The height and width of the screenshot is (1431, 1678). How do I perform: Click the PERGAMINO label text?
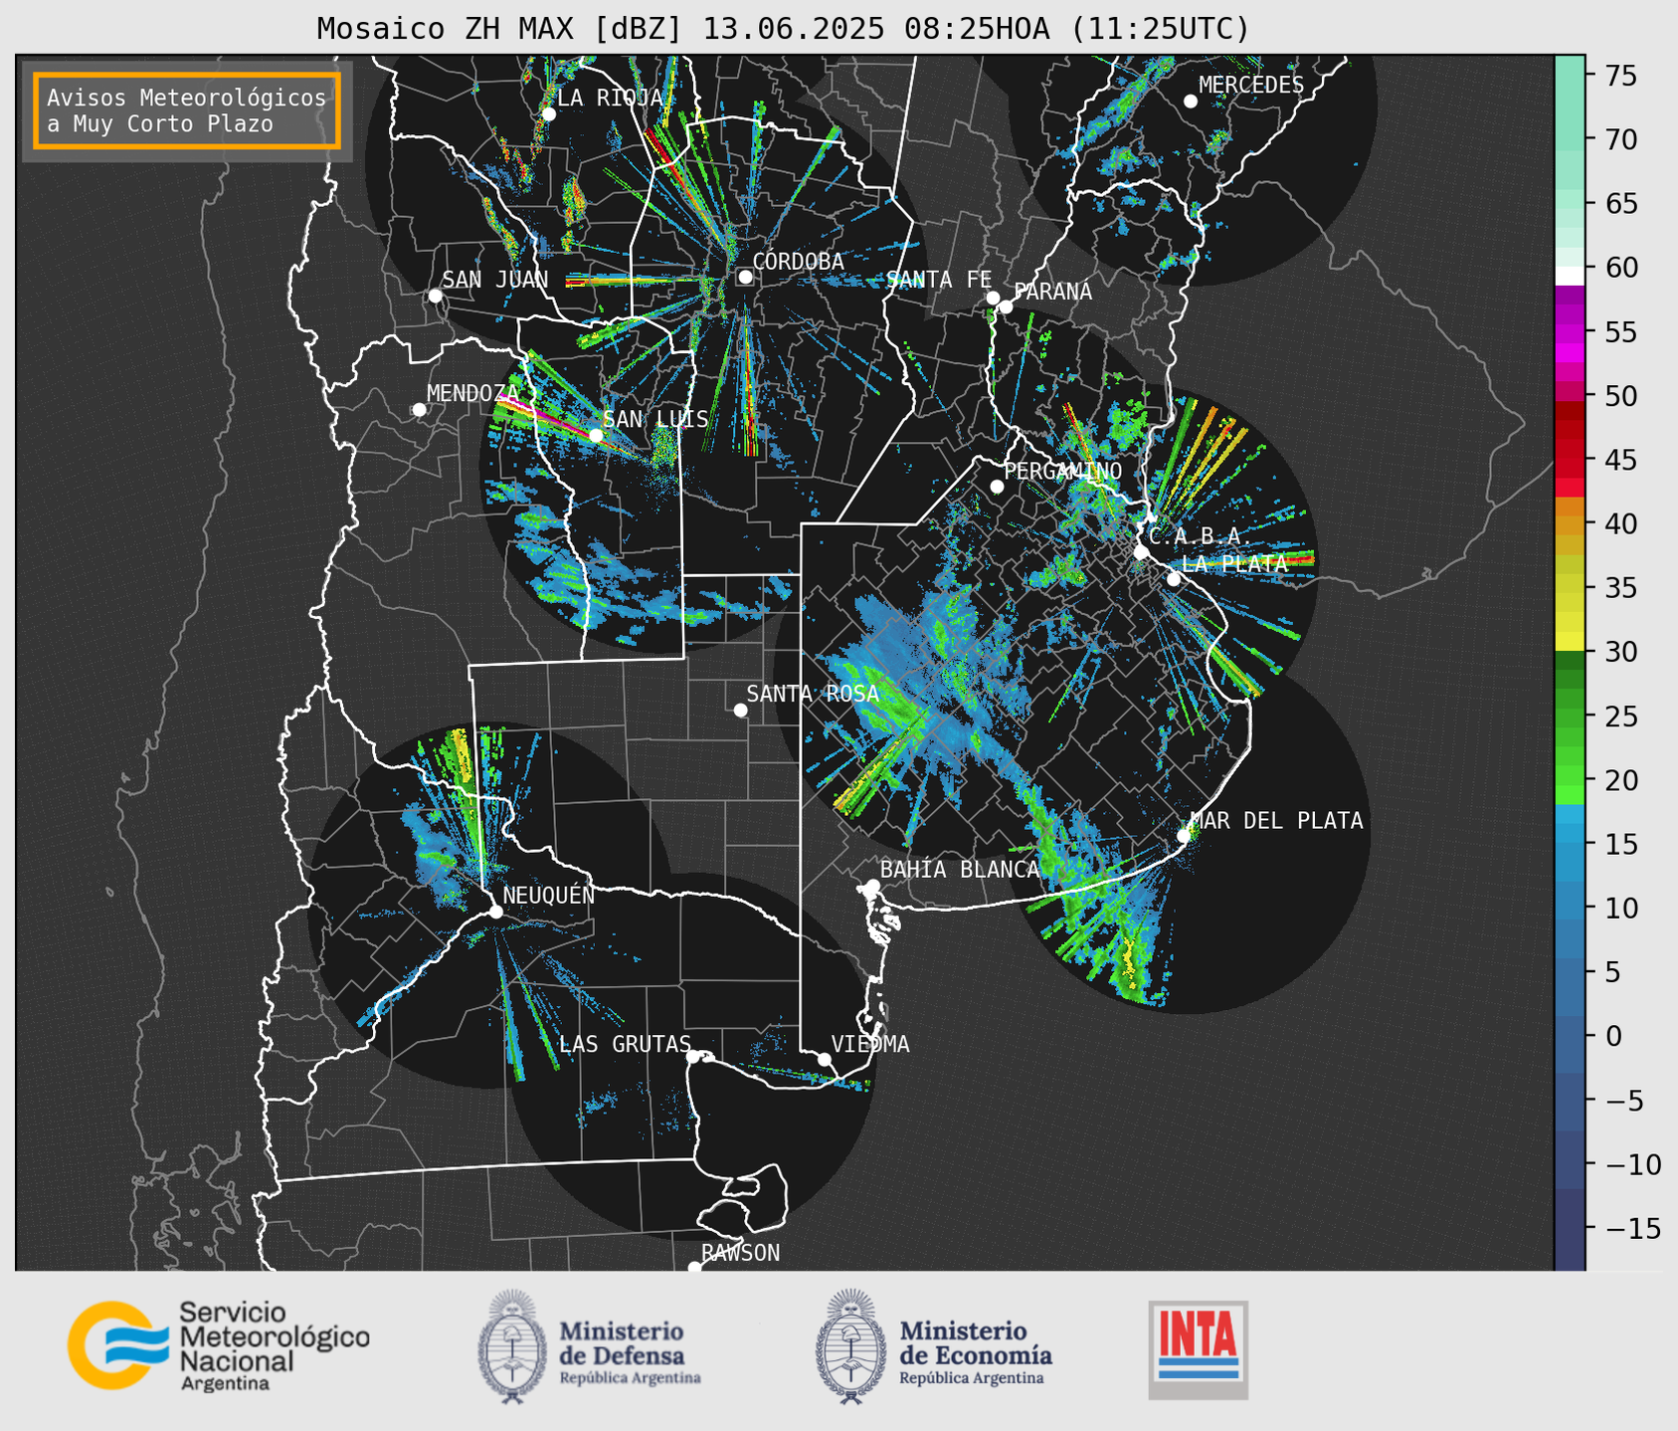click(x=1063, y=471)
